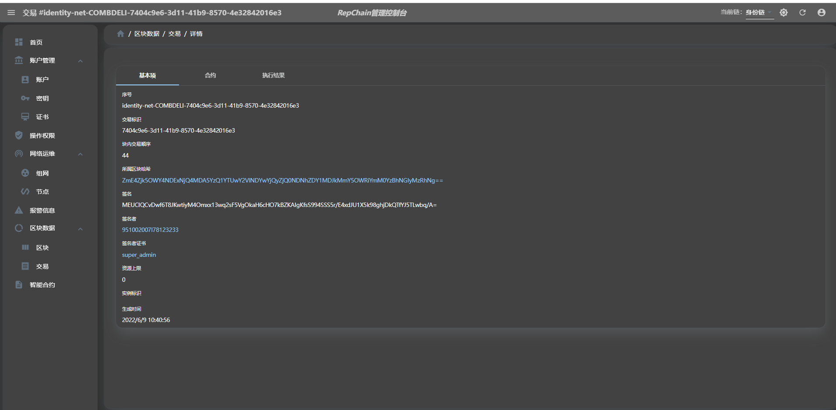Image resolution: width=836 pixels, height=410 pixels.
Task: Open the 当前链 身份链 dropdown
Action: (760, 13)
